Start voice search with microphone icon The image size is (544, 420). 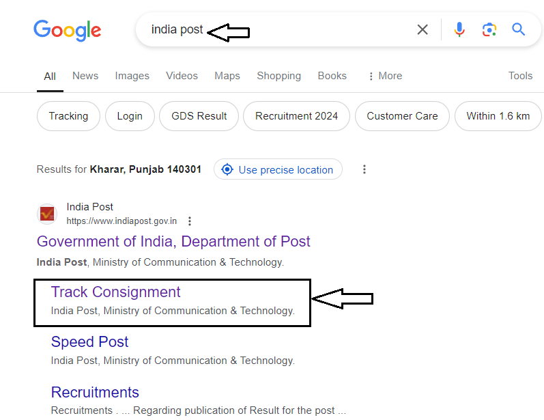[459, 29]
